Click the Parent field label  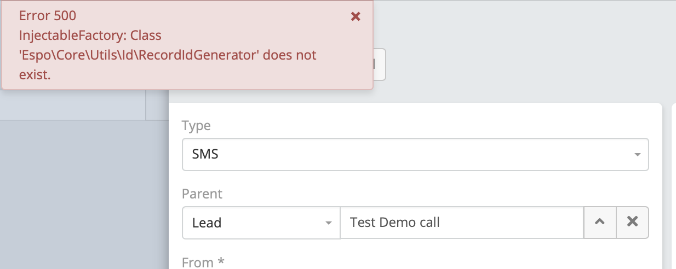(202, 194)
